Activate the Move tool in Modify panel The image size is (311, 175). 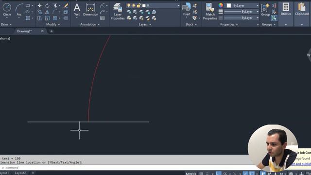[40, 5]
